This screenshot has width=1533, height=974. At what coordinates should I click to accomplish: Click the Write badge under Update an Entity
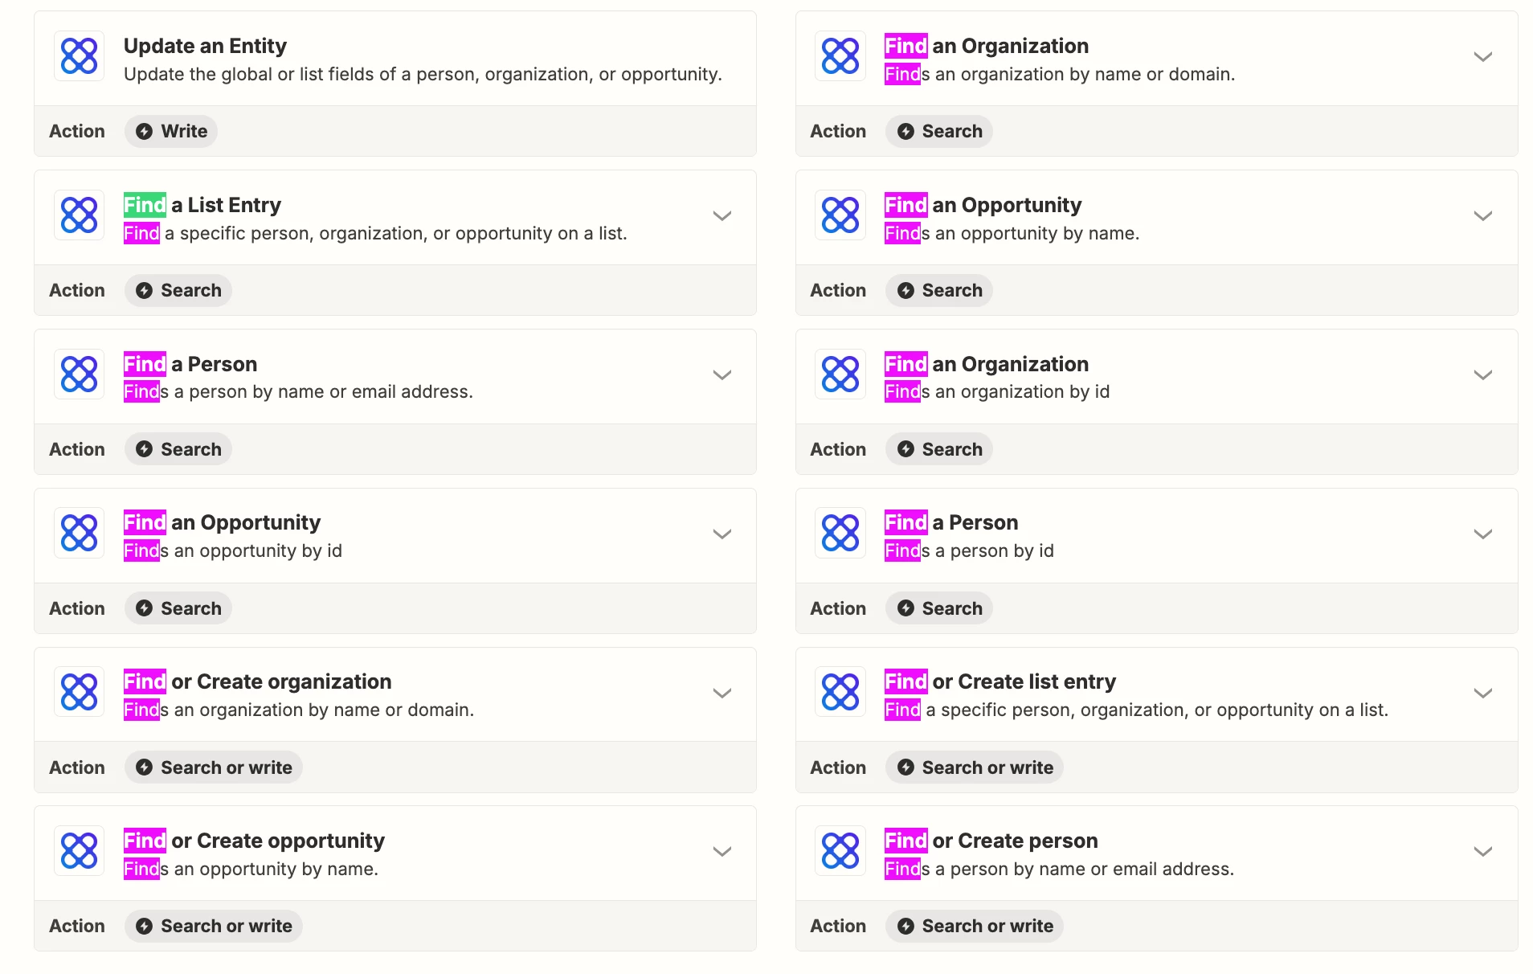click(x=171, y=131)
